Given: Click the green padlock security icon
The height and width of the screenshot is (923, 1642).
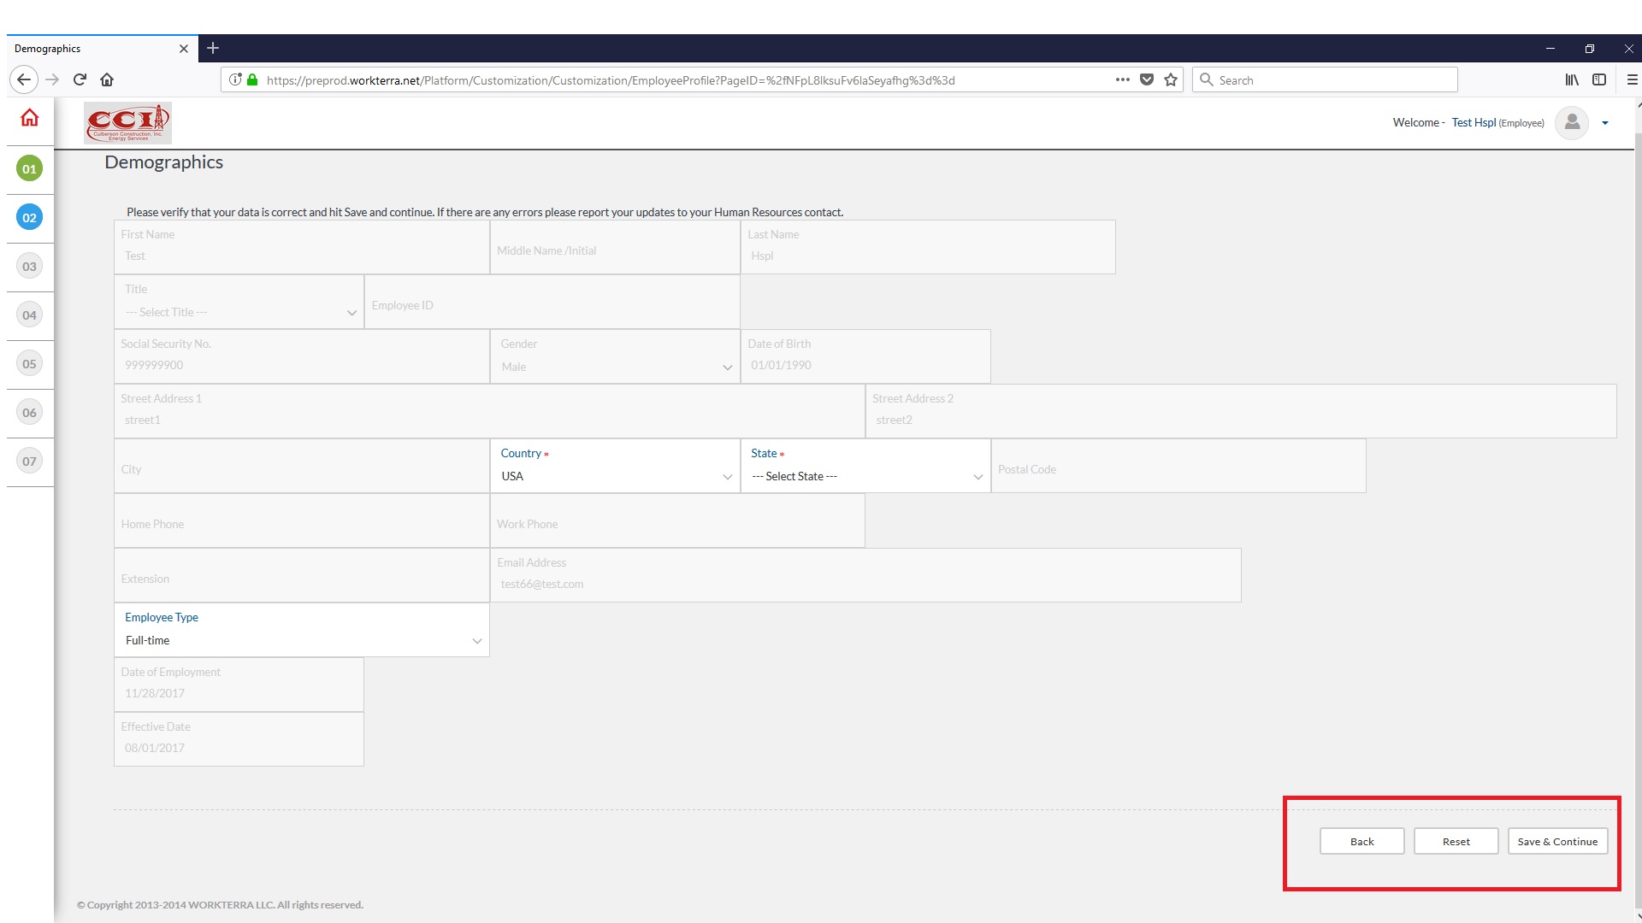Looking at the screenshot, I should click(252, 79).
